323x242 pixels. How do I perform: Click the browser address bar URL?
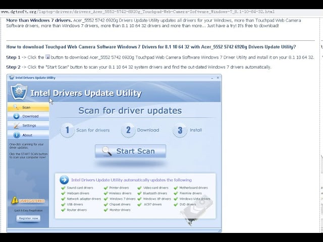click(x=138, y=12)
